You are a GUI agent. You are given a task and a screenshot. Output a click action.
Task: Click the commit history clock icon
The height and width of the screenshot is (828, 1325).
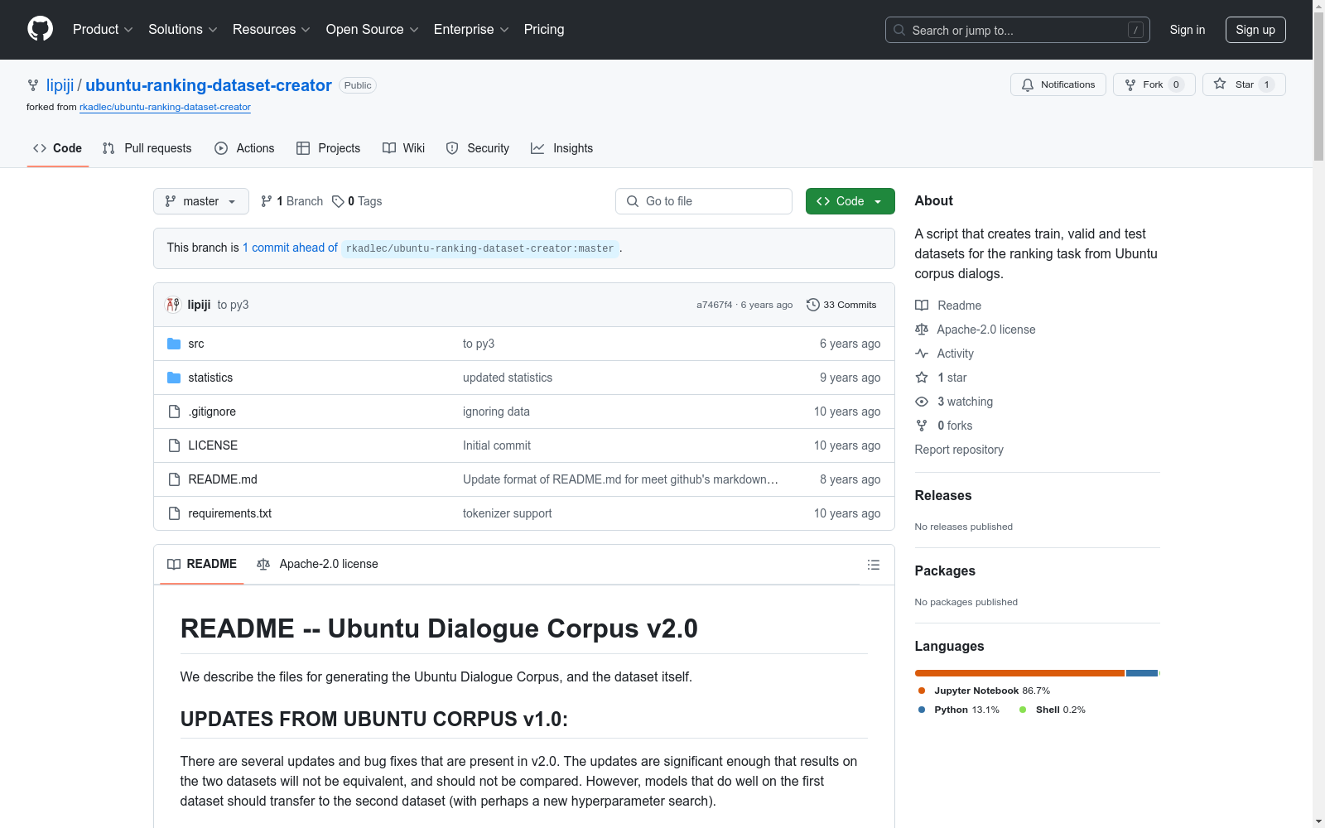tap(813, 305)
